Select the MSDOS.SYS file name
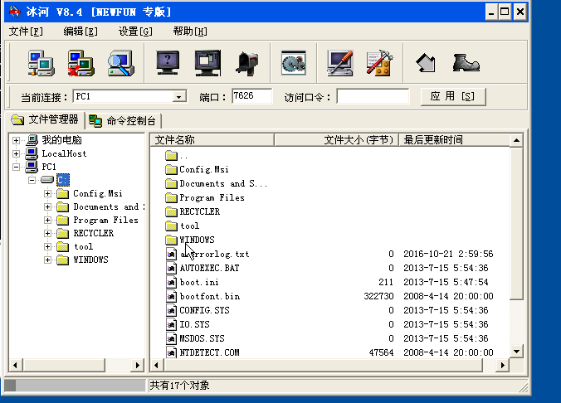Image resolution: width=561 pixels, height=403 pixels. tap(202, 338)
